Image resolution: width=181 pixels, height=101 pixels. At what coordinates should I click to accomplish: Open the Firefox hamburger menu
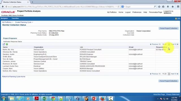pos(178,7)
